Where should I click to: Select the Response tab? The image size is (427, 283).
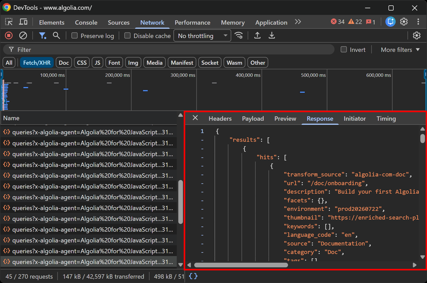[x=320, y=118]
